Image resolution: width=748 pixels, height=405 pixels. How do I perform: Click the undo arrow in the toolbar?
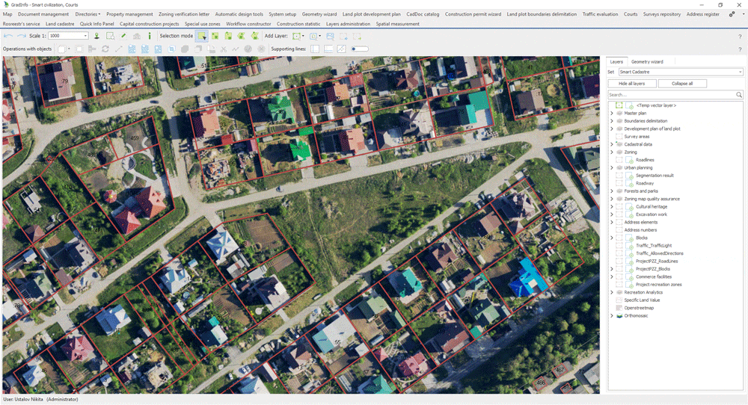(x=8, y=36)
